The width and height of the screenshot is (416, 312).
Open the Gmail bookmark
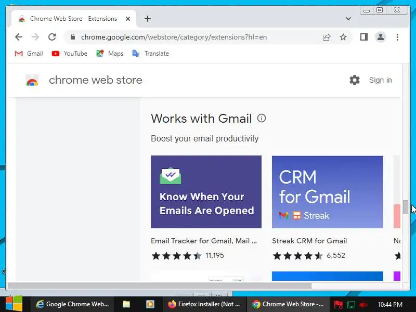click(29, 54)
